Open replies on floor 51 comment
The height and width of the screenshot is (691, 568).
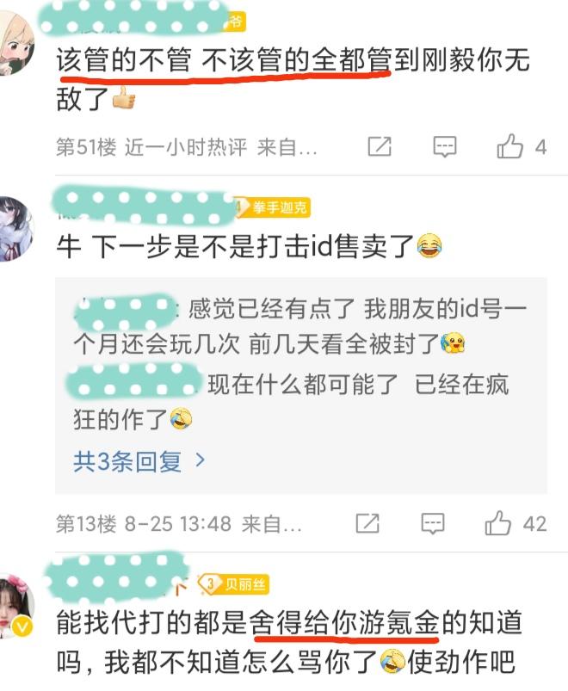[x=445, y=147]
